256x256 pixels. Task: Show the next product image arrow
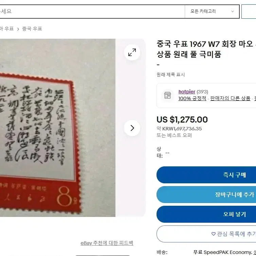click(x=132, y=128)
